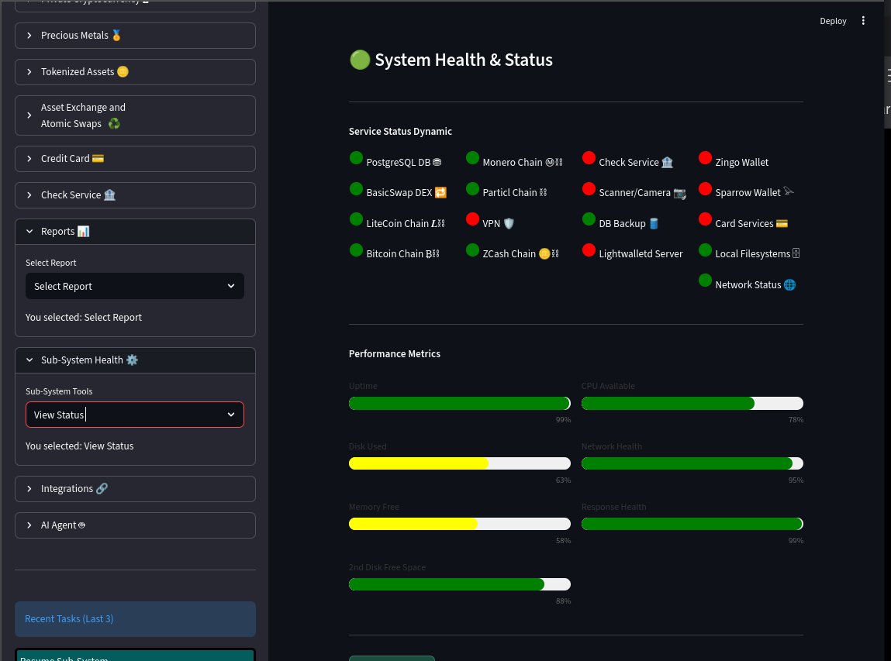Collapse the Reports section
Screen dimensions: 891x661
135,232
